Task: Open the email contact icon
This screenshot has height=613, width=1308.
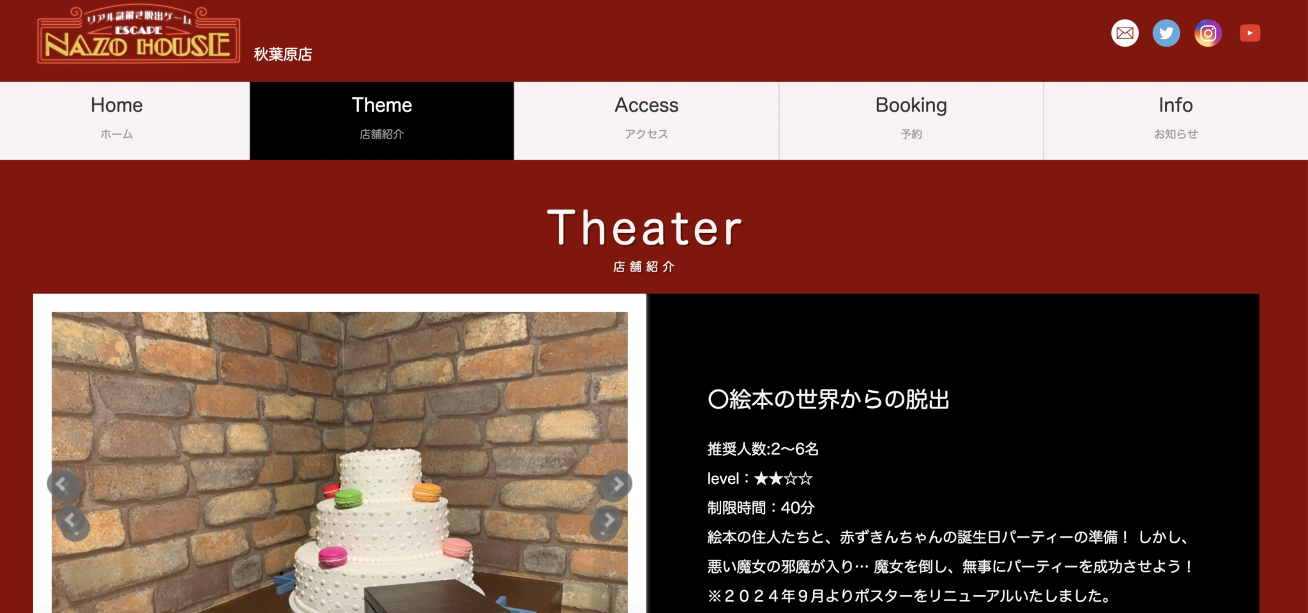Action: [x=1125, y=33]
